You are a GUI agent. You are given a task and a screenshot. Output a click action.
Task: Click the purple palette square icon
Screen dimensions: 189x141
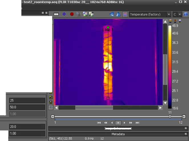[x=125, y=14]
